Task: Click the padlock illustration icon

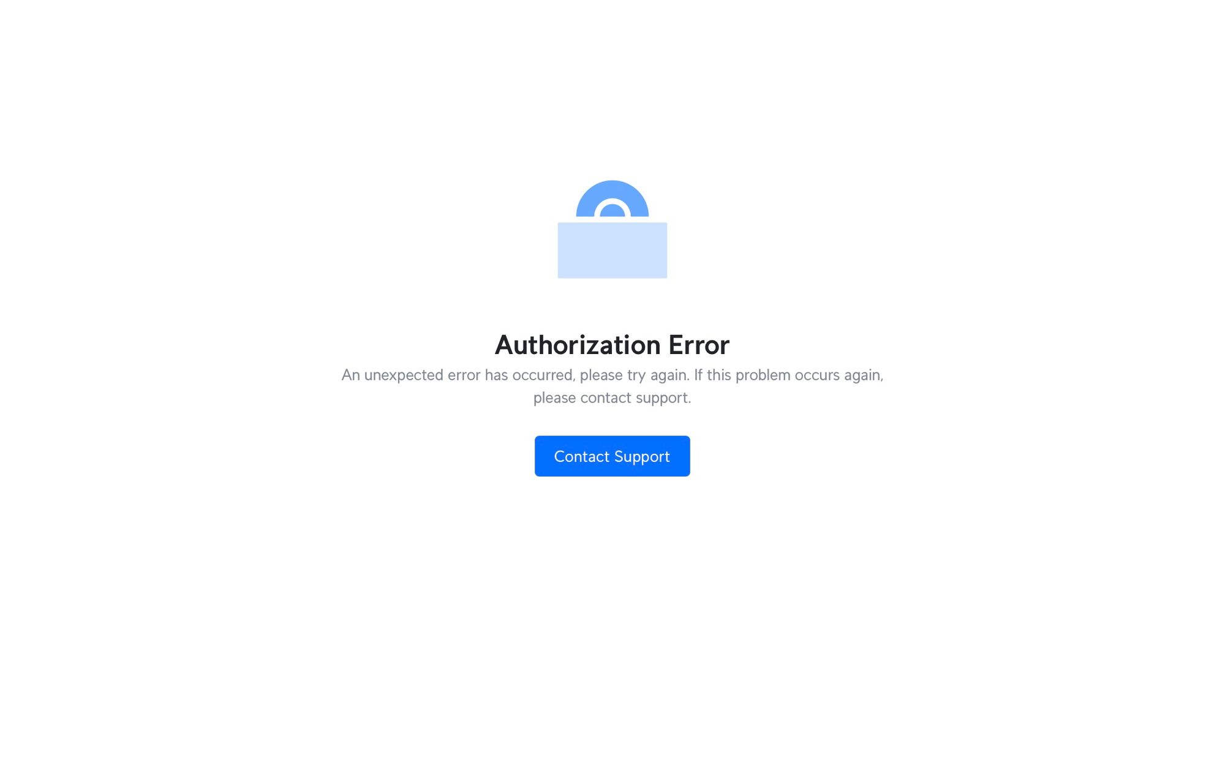Action: point(612,229)
